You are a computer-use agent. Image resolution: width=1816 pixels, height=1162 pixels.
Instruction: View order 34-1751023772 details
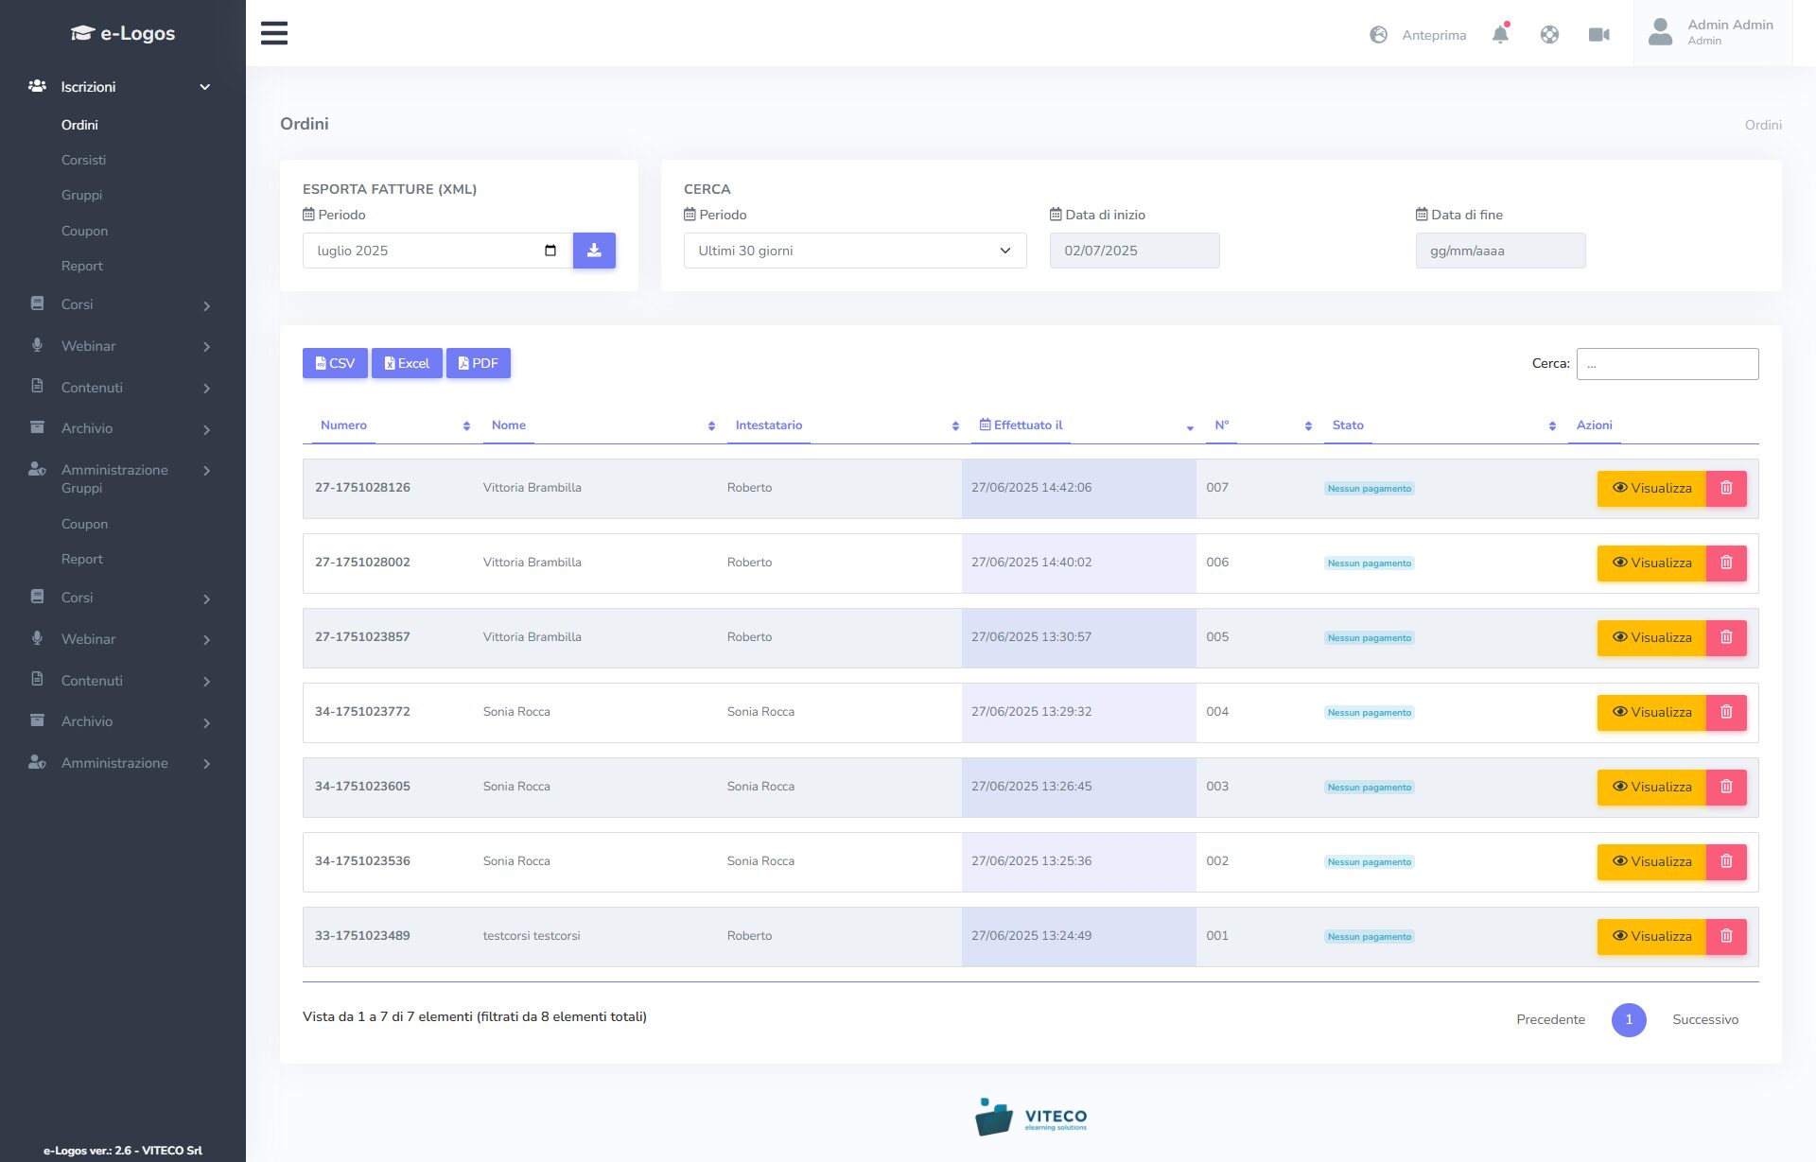click(x=1651, y=712)
